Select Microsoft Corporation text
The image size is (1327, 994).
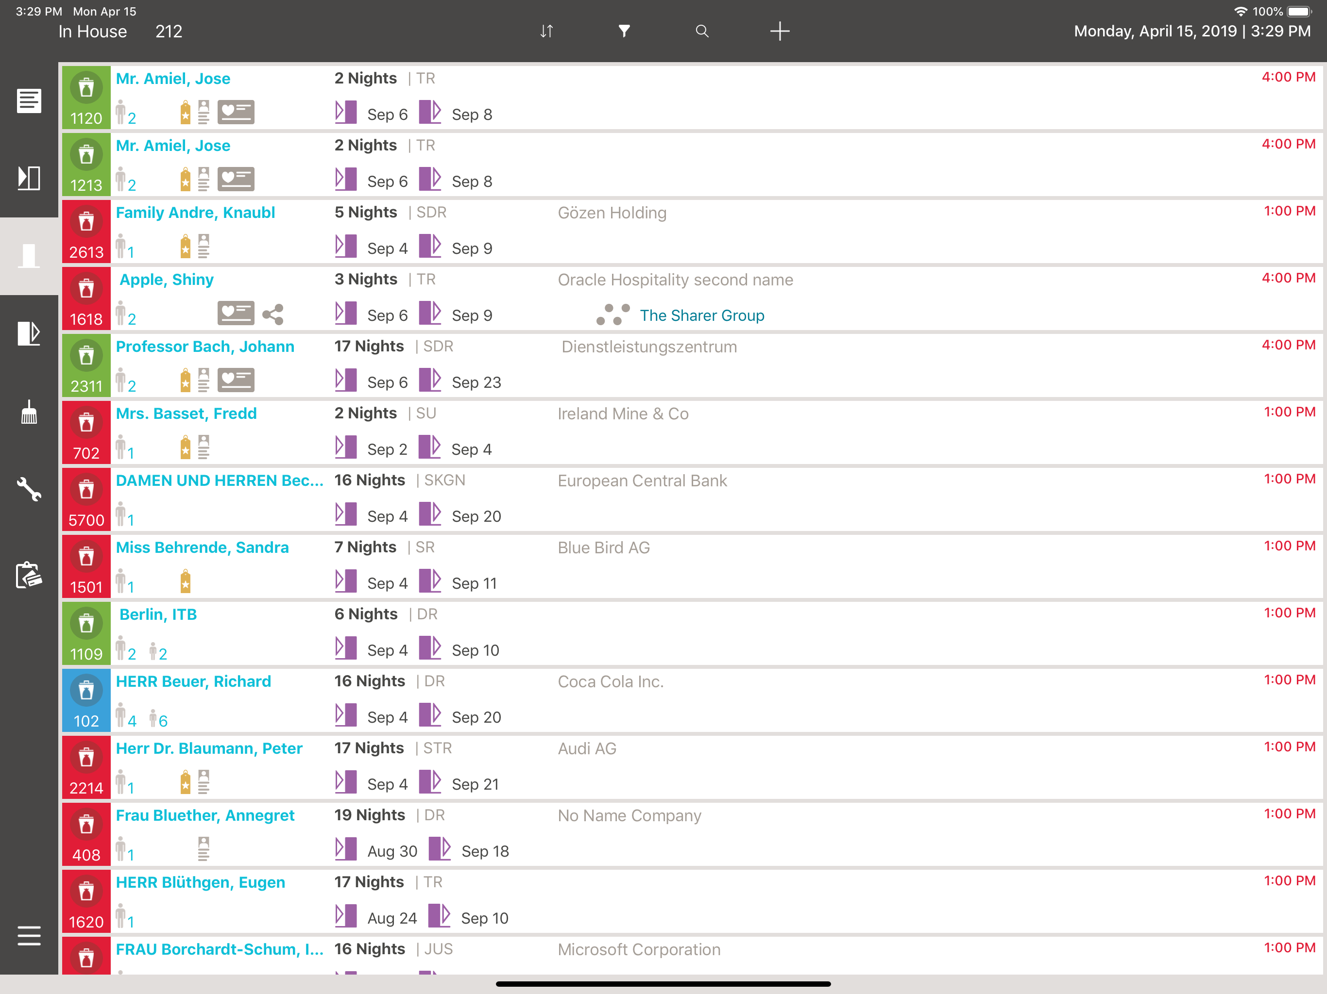[x=639, y=950]
